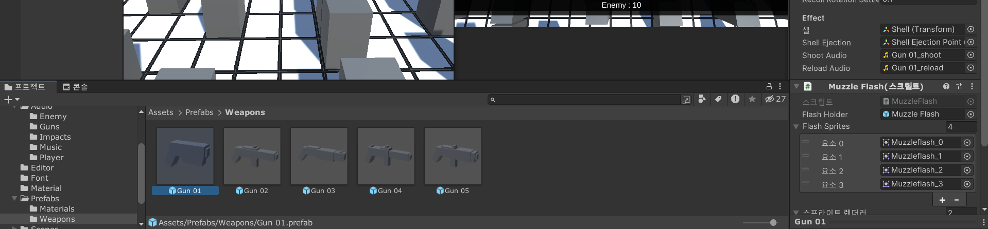This screenshot has width=988, height=229.
Task: Select the Guns folder in tree
Action: point(45,127)
